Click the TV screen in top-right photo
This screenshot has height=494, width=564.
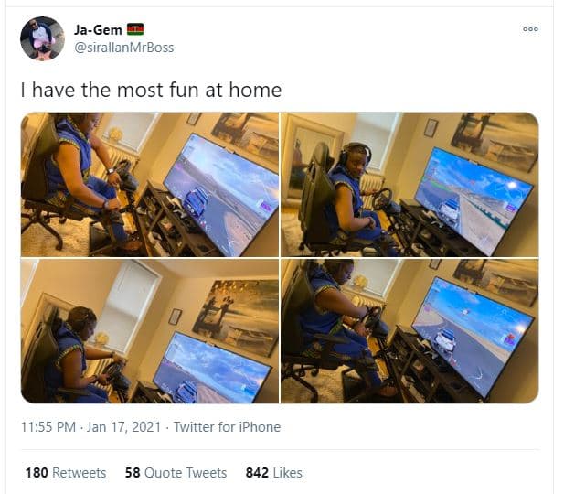pyautogui.click(x=473, y=201)
